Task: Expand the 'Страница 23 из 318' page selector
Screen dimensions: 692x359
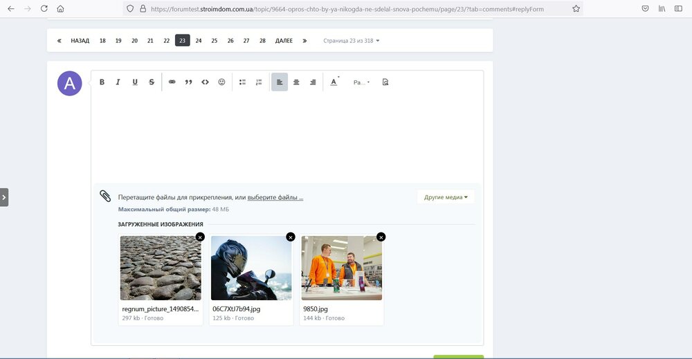Action: coord(352,41)
